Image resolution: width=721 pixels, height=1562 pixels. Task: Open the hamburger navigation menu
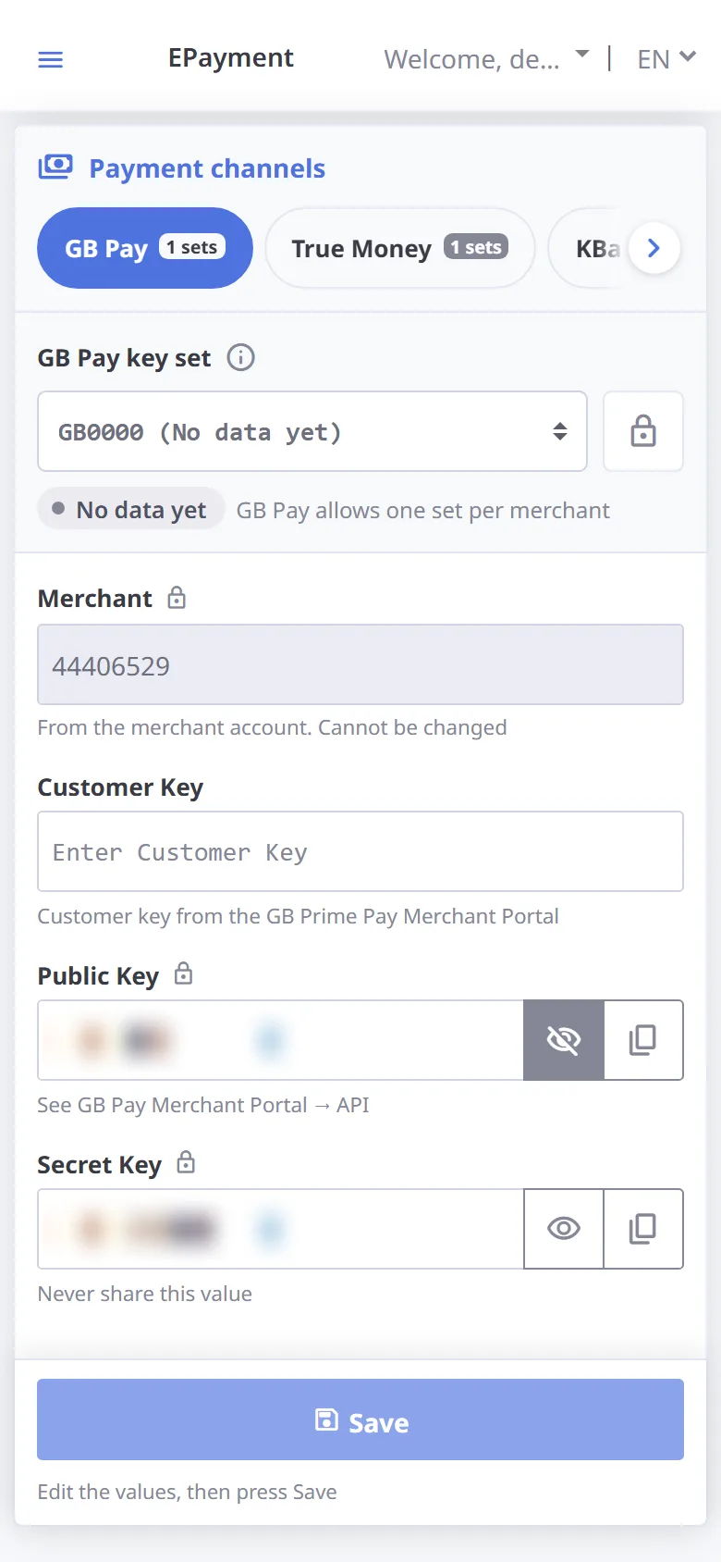click(x=50, y=60)
